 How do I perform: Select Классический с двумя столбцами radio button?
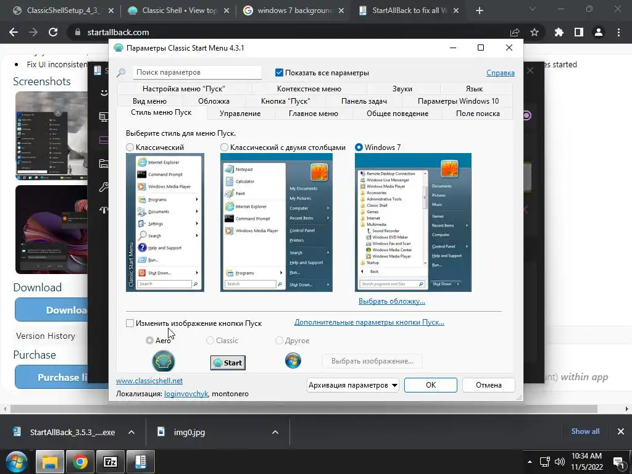tap(224, 148)
